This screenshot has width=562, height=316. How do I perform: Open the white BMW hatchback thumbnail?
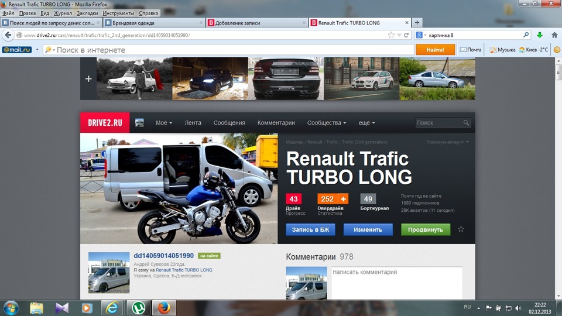tap(361, 79)
